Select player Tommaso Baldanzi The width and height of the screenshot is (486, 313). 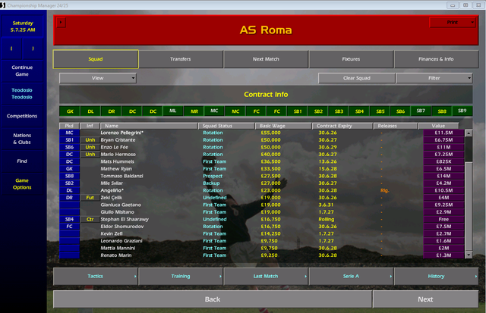point(121,176)
